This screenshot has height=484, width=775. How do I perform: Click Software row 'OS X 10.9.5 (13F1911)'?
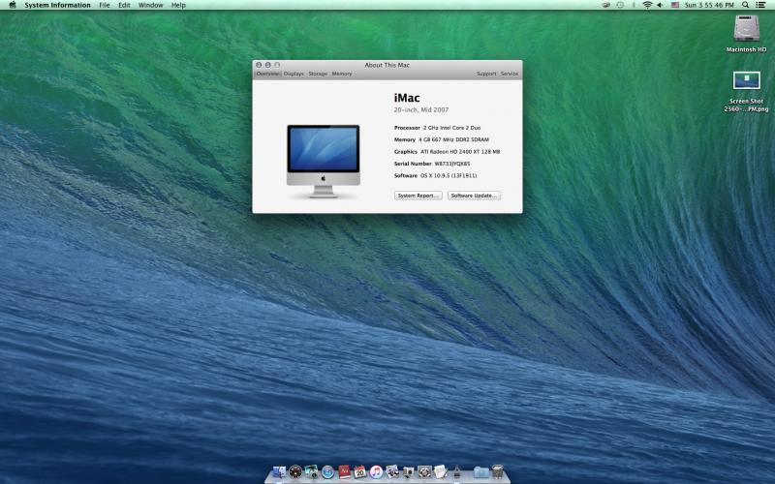point(435,175)
